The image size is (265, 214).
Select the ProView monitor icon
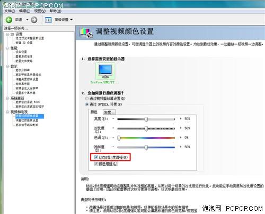click(x=105, y=71)
